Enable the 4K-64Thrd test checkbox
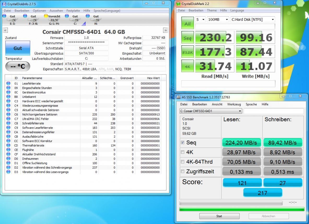Image resolution: width=309 pixels, height=224 pixels. click(x=183, y=162)
